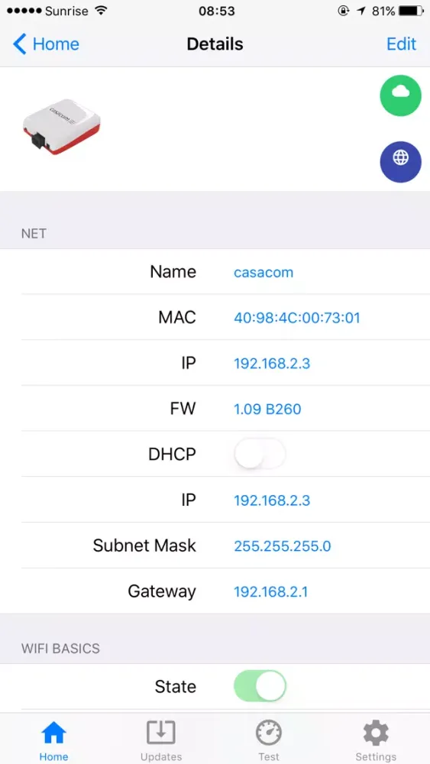Open the casacom device thumbnail image
The image size is (430, 764).
click(x=61, y=127)
